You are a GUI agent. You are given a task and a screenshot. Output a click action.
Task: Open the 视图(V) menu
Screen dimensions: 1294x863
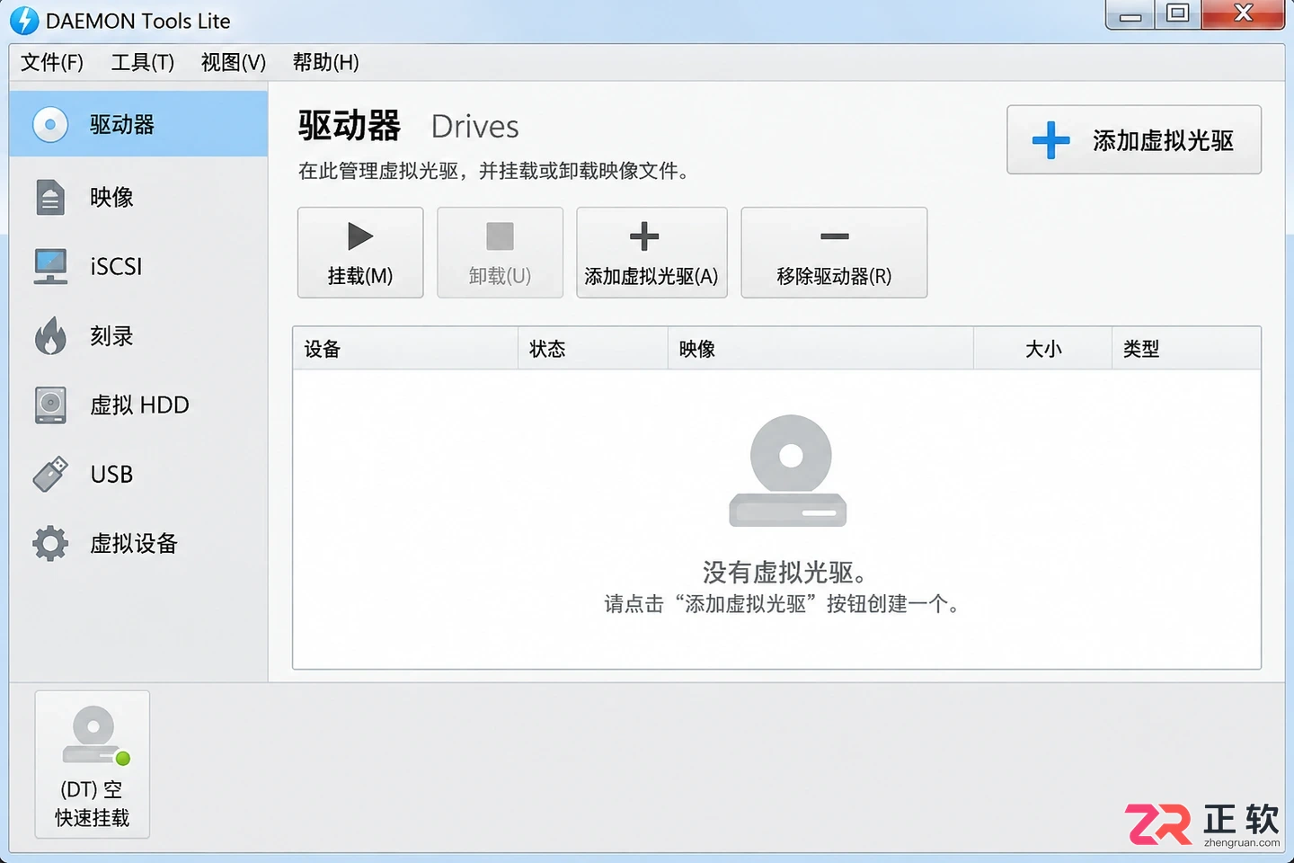[234, 62]
